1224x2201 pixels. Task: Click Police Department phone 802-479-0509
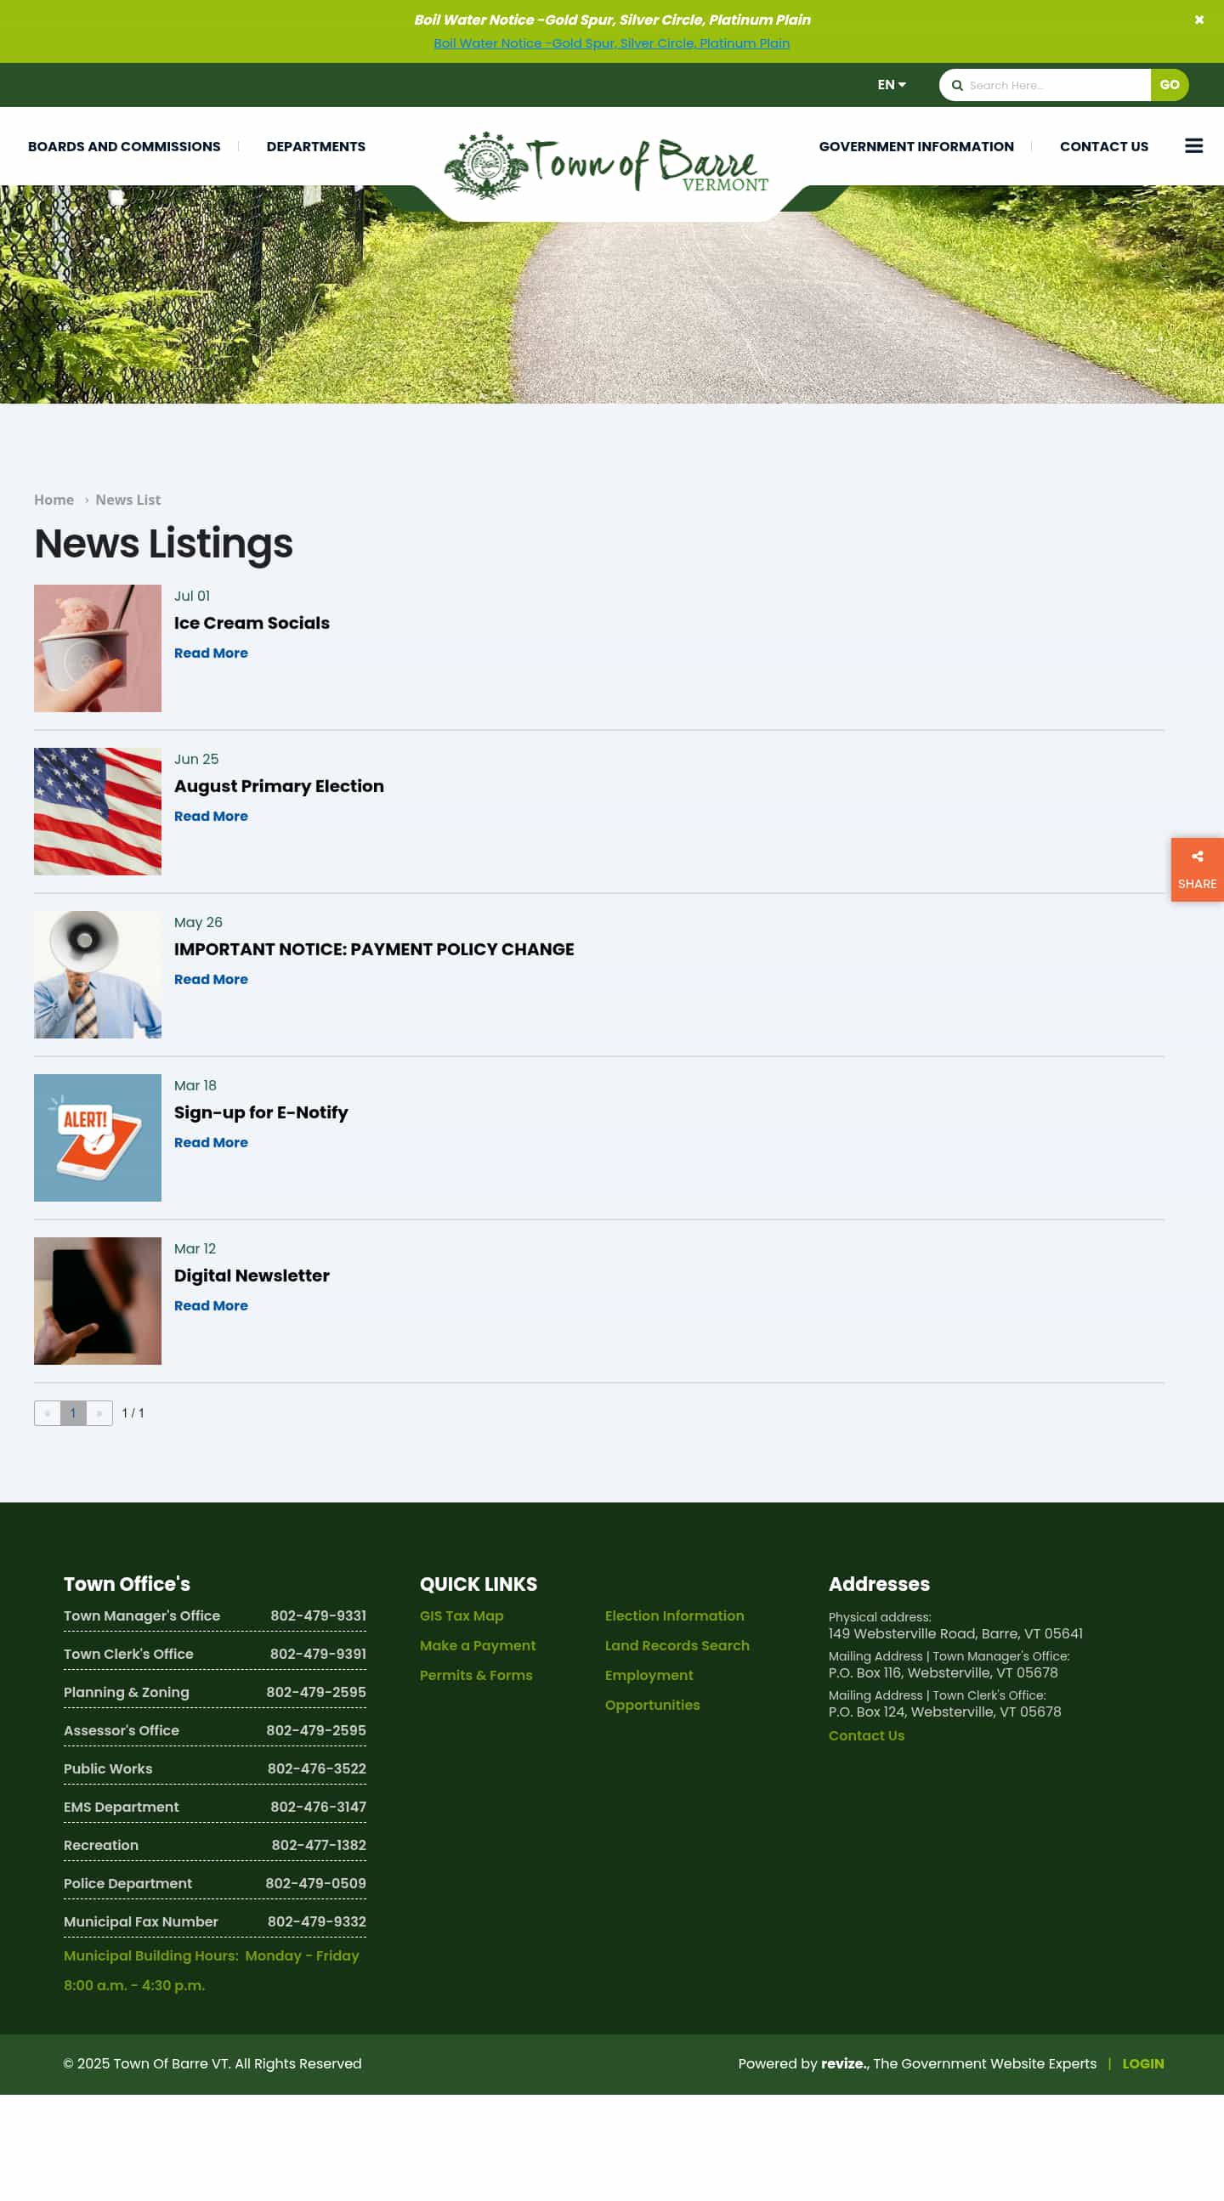[315, 1883]
